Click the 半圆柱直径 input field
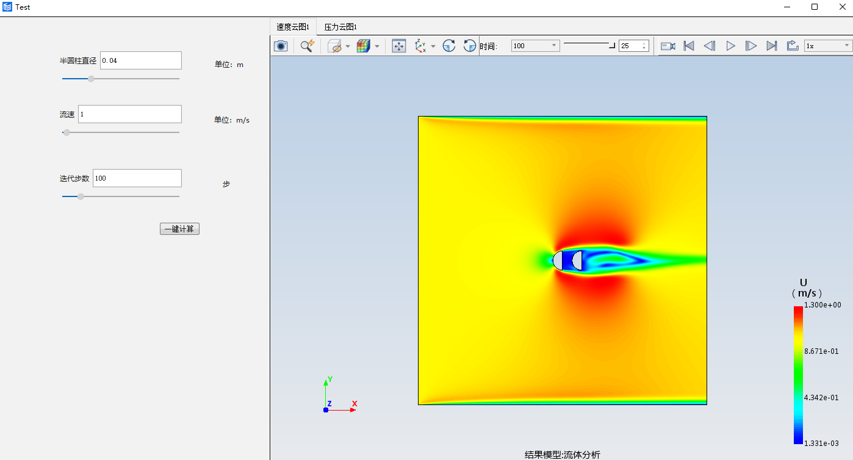 (141, 60)
